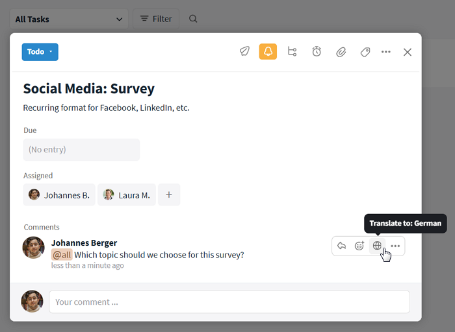Screen dimensions: 455x332
Task: Click the search magnifier icon
Action: [193, 19]
